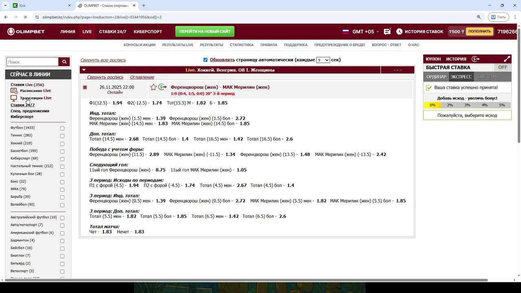Click the clock icon by История ставок
The width and height of the screenshot is (521, 293).
click(x=399, y=32)
